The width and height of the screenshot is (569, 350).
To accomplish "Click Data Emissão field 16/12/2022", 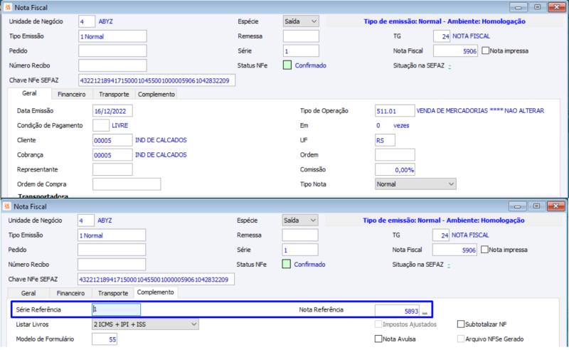I will [x=112, y=111].
